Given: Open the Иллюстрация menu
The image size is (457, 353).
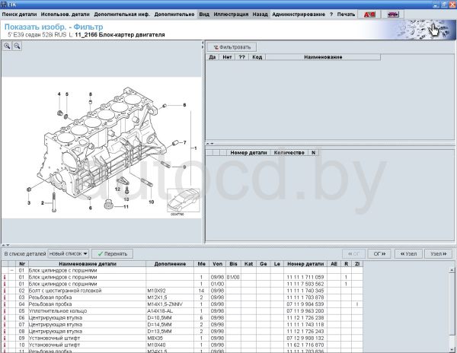Looking at the screenshot, I should point(231,14).
